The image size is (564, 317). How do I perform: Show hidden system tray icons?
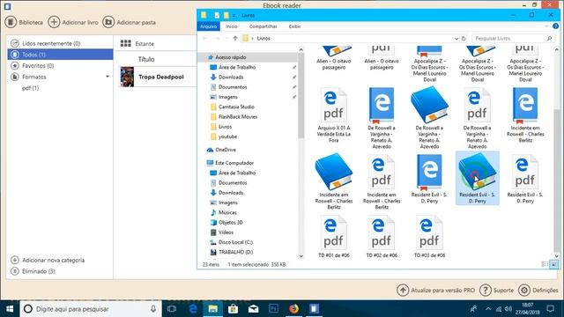[488, 309]
